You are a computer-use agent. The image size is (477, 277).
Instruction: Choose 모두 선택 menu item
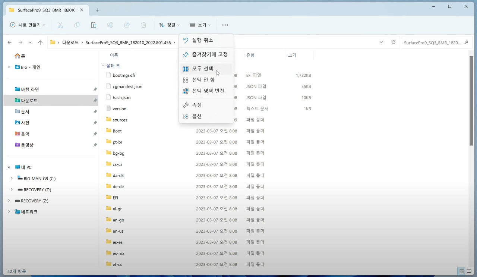click(206, 69)
